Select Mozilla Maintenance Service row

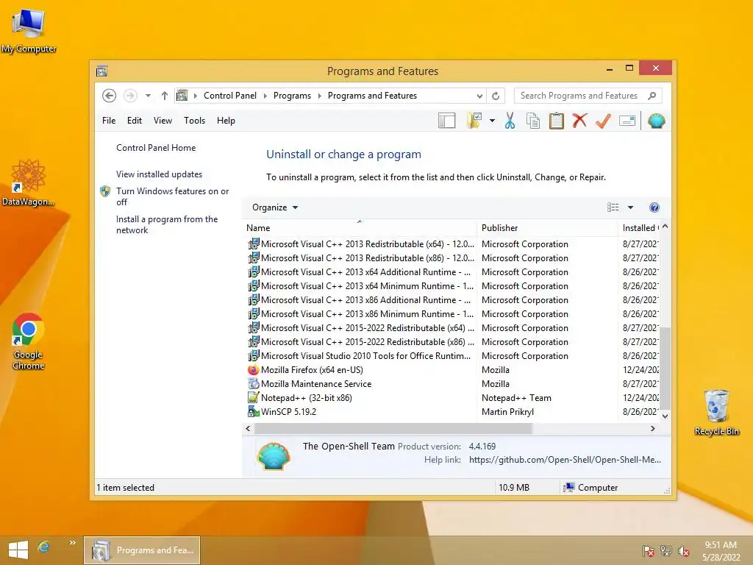tap(452, 384)
